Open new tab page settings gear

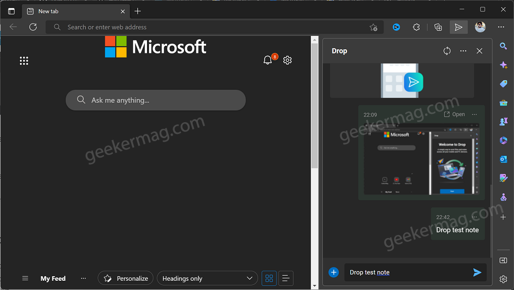tap(287, 60)
